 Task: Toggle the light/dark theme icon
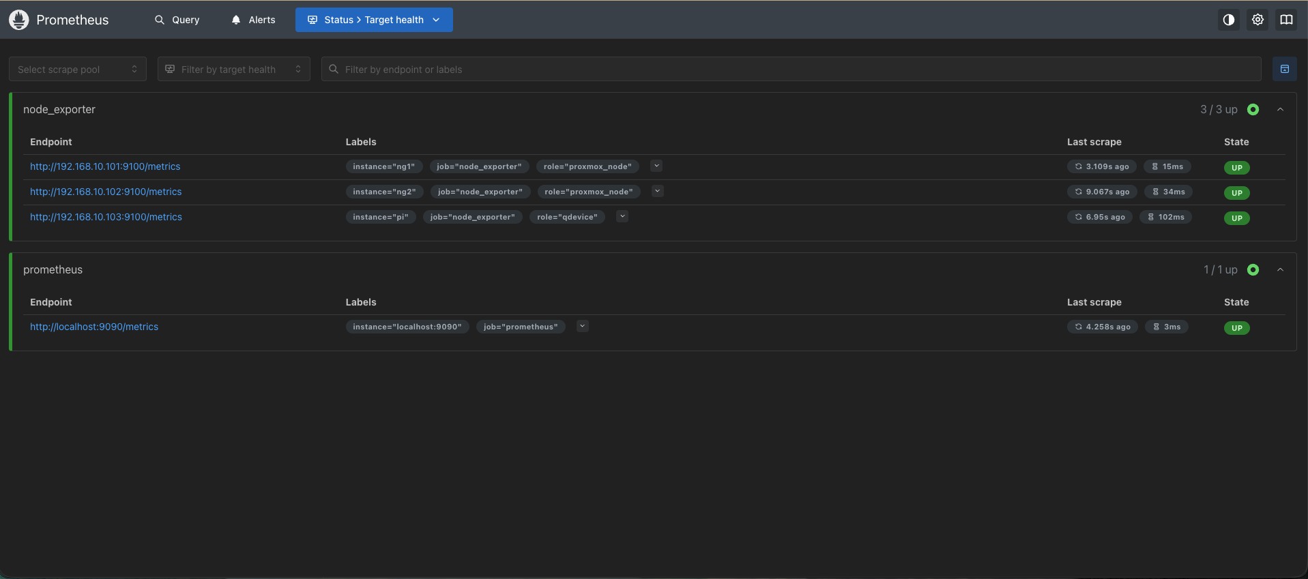click(x=1229, y=20)
